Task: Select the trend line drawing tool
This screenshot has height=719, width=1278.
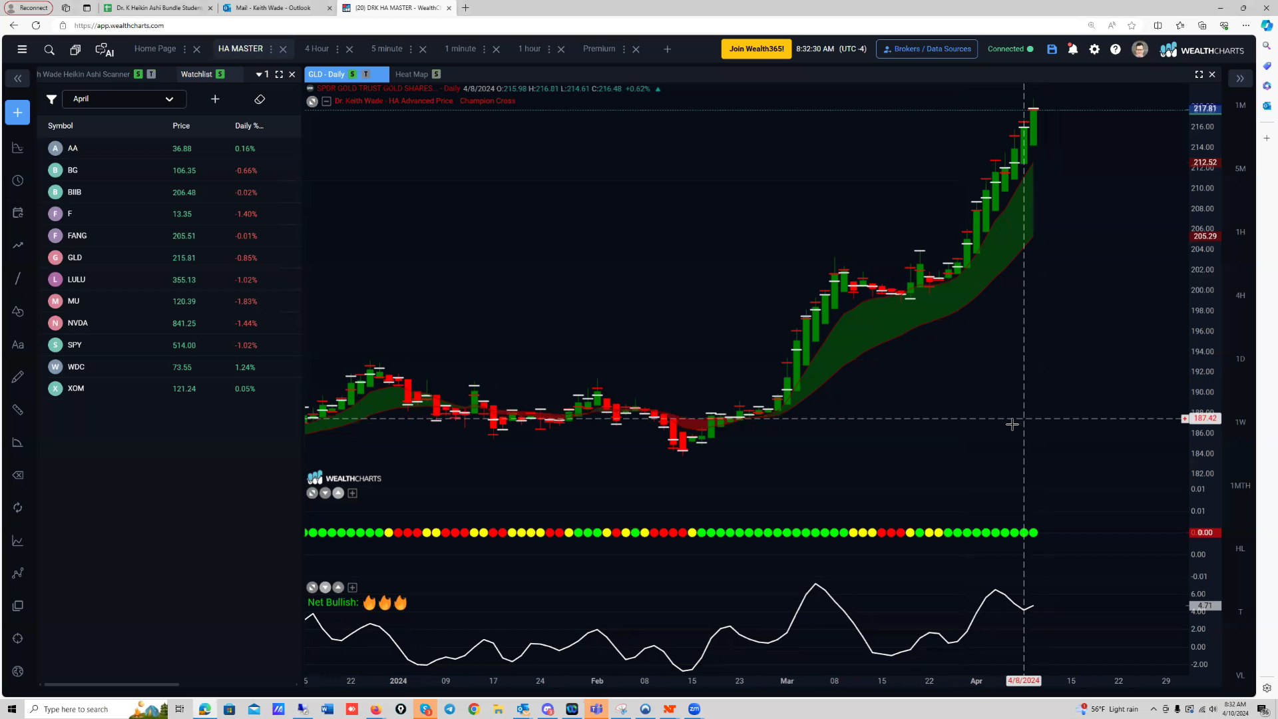Action: [x=18, y=278]
